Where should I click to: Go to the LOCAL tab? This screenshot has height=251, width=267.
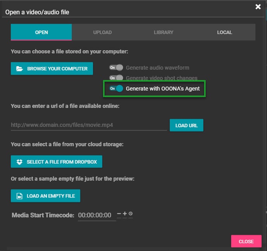pos(224,32)
